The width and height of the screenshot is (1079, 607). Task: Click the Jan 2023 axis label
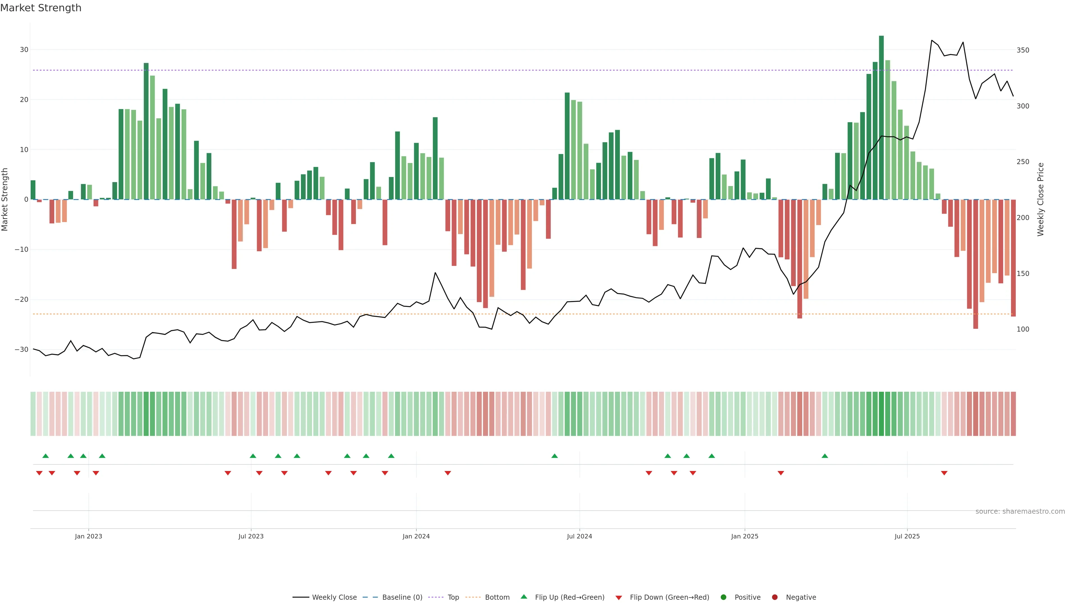tap(89, 536)
